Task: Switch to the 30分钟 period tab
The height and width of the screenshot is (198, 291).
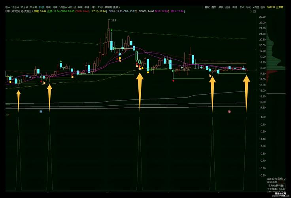Action: point(24,7)
